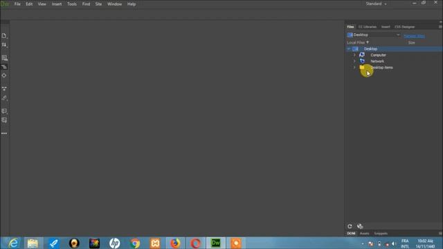443x249 pixels.
Task: Select the Computer item in file tree
Action: tap(378, 55)
